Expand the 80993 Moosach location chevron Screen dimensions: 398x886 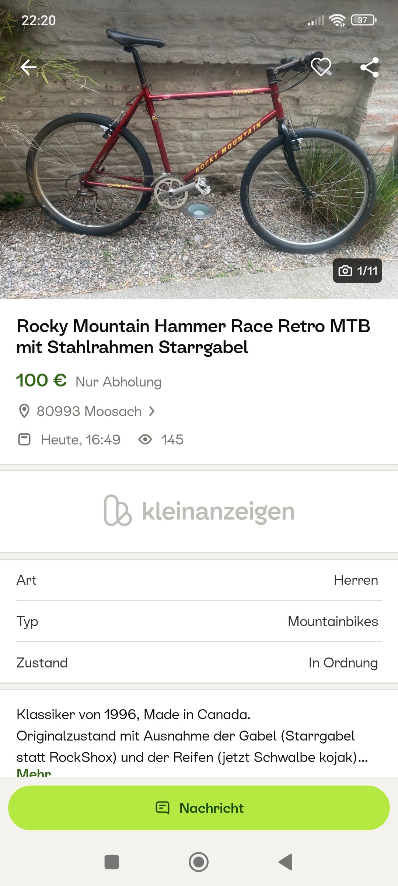pos(152,411)
